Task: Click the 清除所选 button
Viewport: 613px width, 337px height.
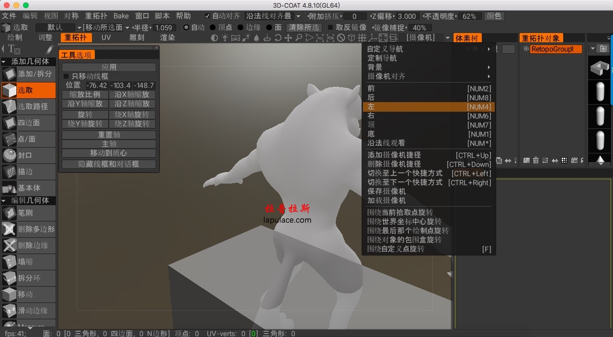Action: tap(304, 27)
